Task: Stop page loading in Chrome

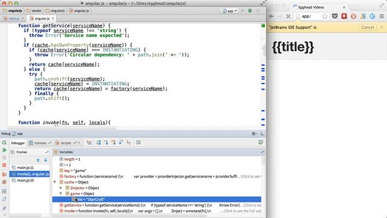Action: pyautogui.click(x=288, y=16)
